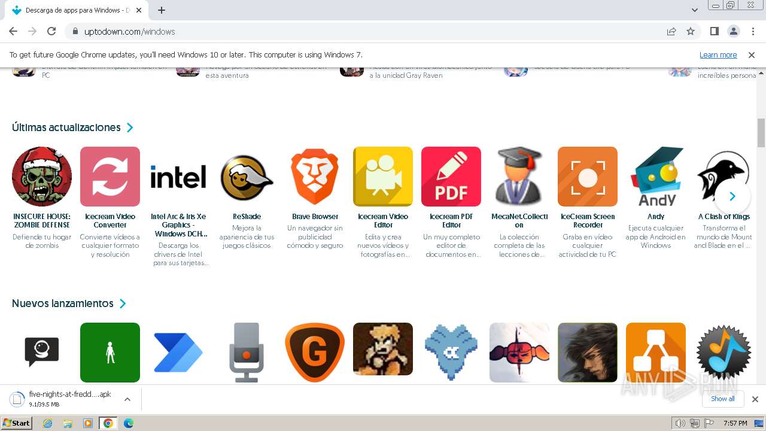Dismiss the Chrome update notification bar

click(x=752, y=54)
